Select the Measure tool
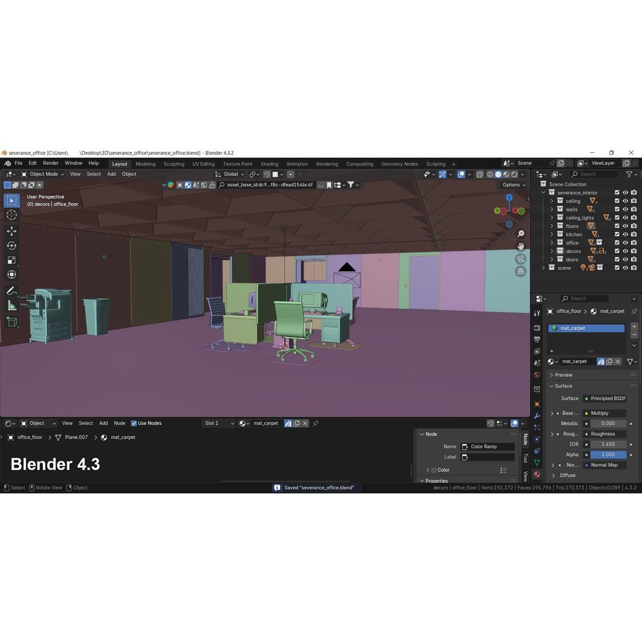Image resolution: width=642 pixels, height=642 pixels. point(11,306)
